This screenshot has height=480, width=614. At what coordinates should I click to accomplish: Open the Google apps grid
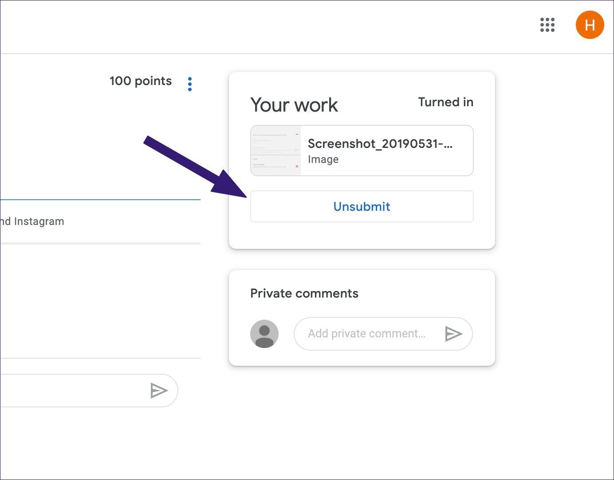(x=547, y=25)
